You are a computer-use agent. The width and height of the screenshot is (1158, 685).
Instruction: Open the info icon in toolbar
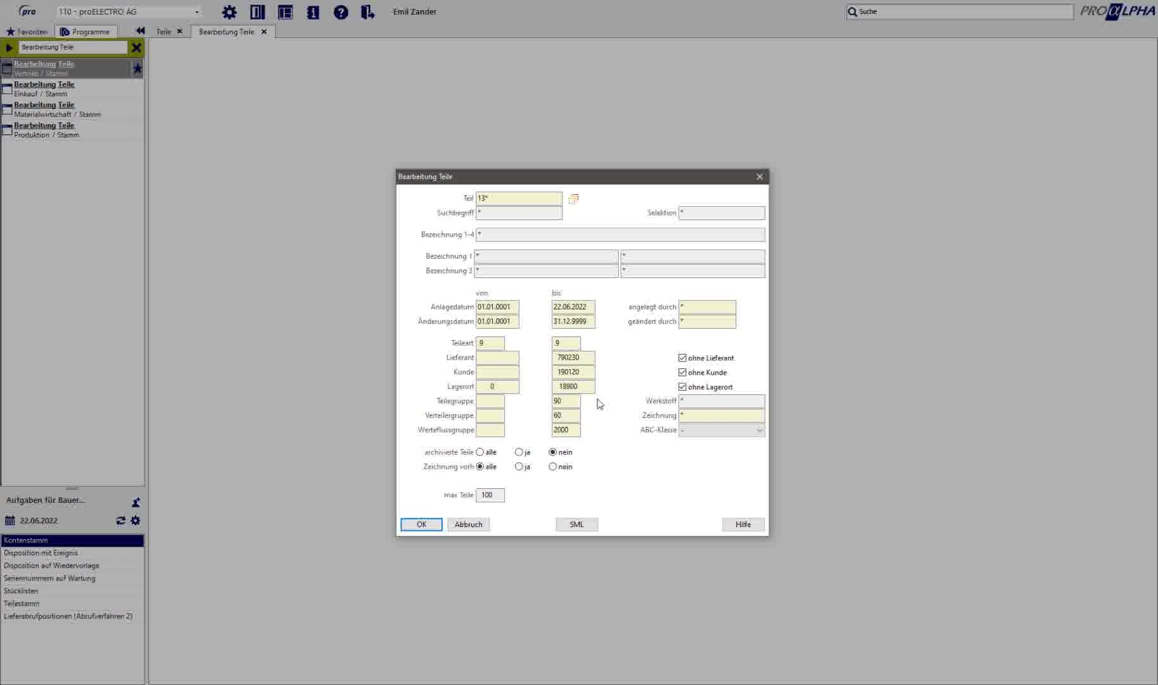click(313, 12)
